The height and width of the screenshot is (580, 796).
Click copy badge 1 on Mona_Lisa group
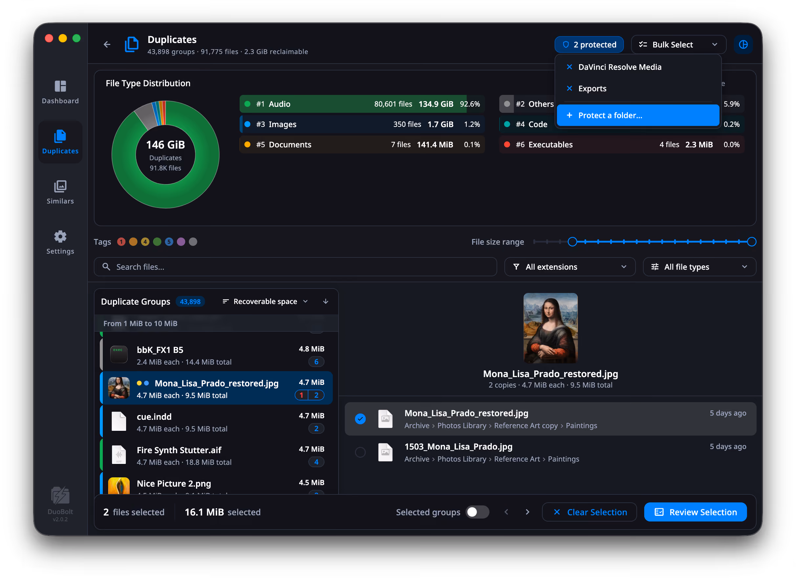301,395
